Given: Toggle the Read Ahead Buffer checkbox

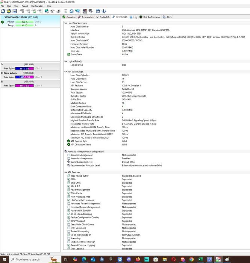Looking at the screenshot, I should click(69, 176).
